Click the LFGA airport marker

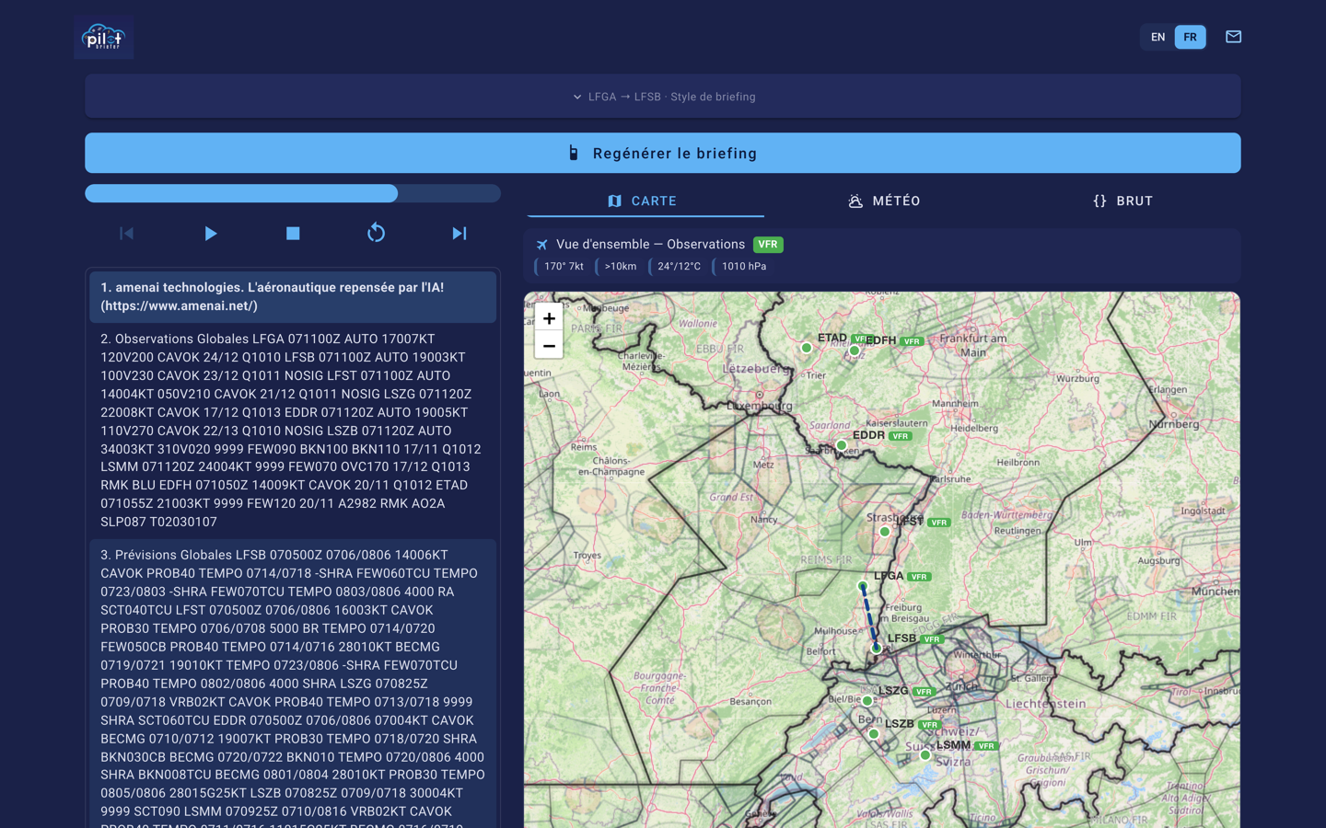[863, 586]
